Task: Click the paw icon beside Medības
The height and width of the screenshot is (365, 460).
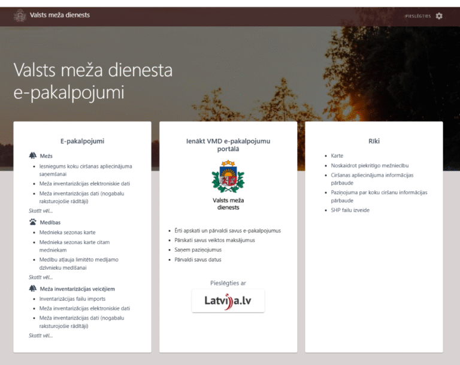Action: (33, 222)
